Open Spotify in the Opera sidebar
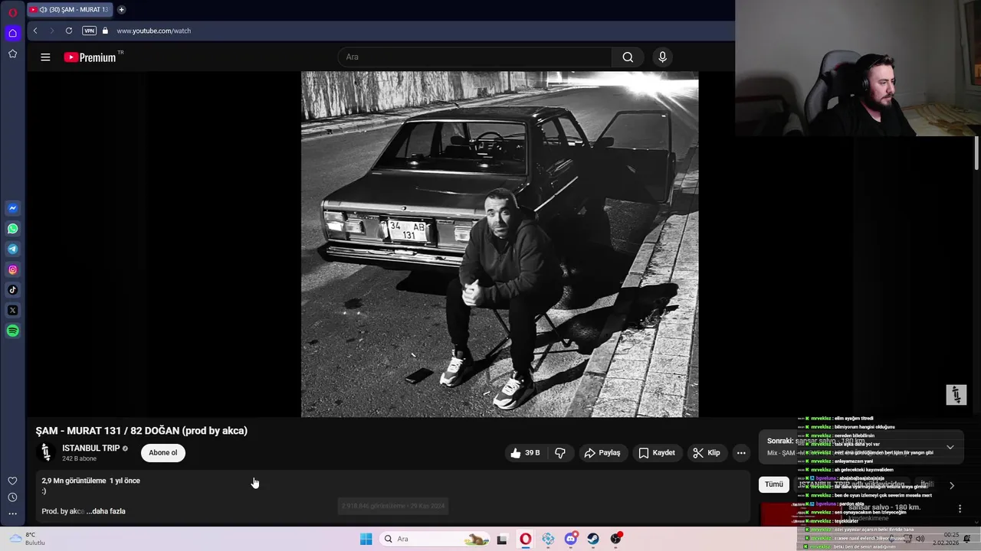 (12, 331)
